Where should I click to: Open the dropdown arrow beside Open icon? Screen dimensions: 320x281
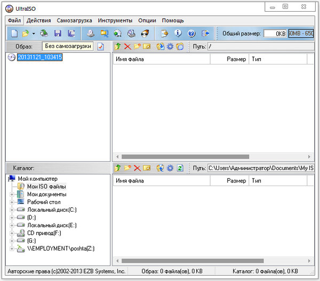coord(33,34)
